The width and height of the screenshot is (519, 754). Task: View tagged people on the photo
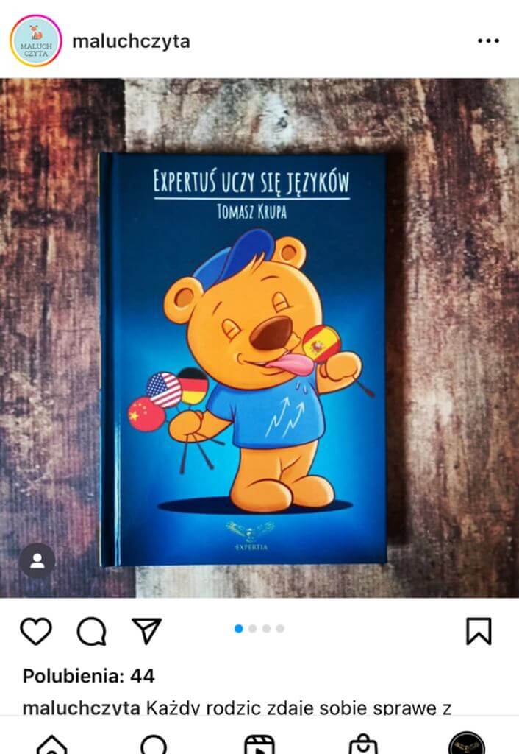coord(37,560)
